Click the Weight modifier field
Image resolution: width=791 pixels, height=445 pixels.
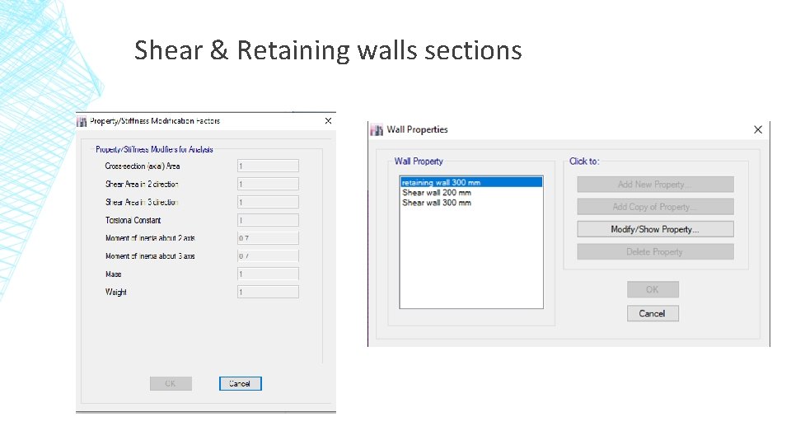[x=268, y=292]
